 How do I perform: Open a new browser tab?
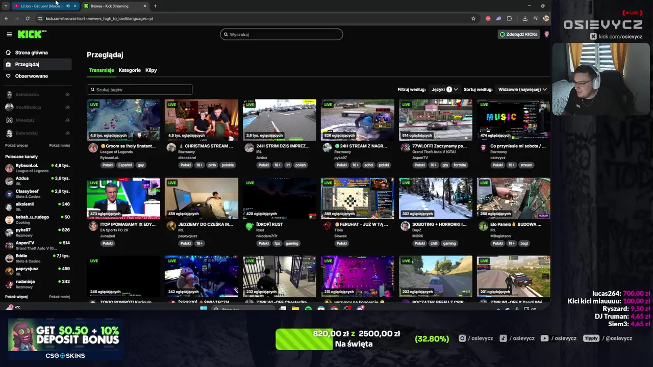pos(155,6)
